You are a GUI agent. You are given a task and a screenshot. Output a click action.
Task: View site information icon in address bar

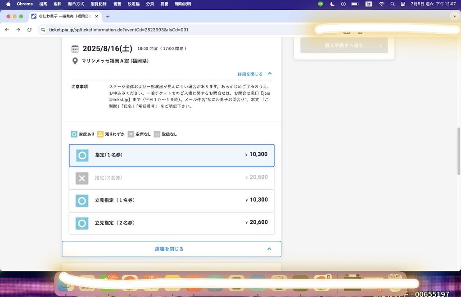[x=43, y=30]
